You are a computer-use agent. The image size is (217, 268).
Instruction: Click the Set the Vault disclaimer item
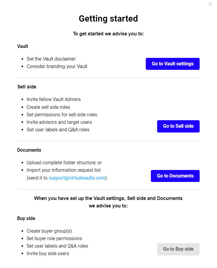[x=51, y=59]
